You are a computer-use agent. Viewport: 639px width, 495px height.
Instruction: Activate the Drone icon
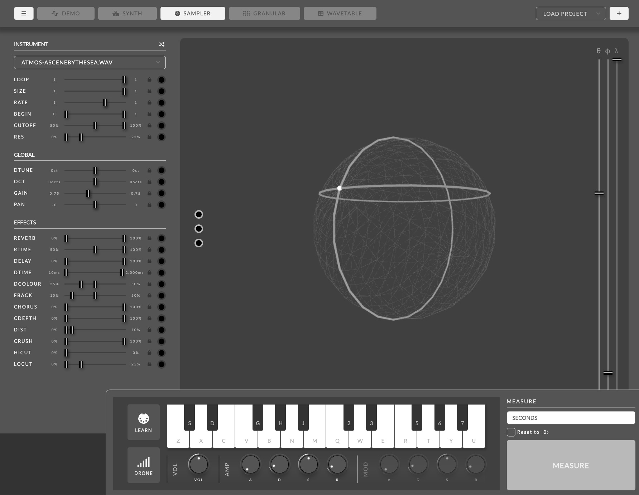click(143, 462)
